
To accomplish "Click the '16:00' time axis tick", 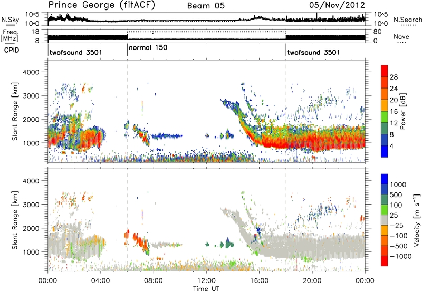I will [x=259, y=280].
